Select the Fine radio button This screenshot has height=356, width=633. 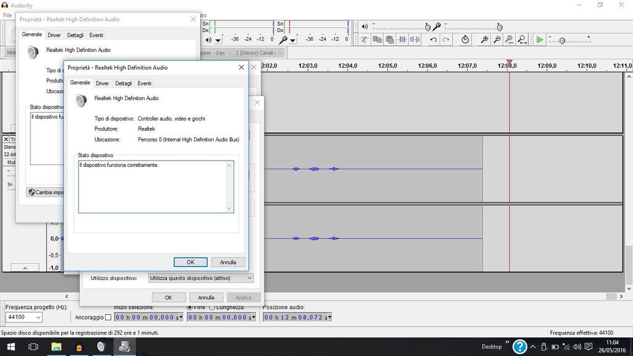click(190, 307)
